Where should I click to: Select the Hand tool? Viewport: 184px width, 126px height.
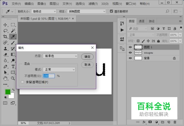5,78
